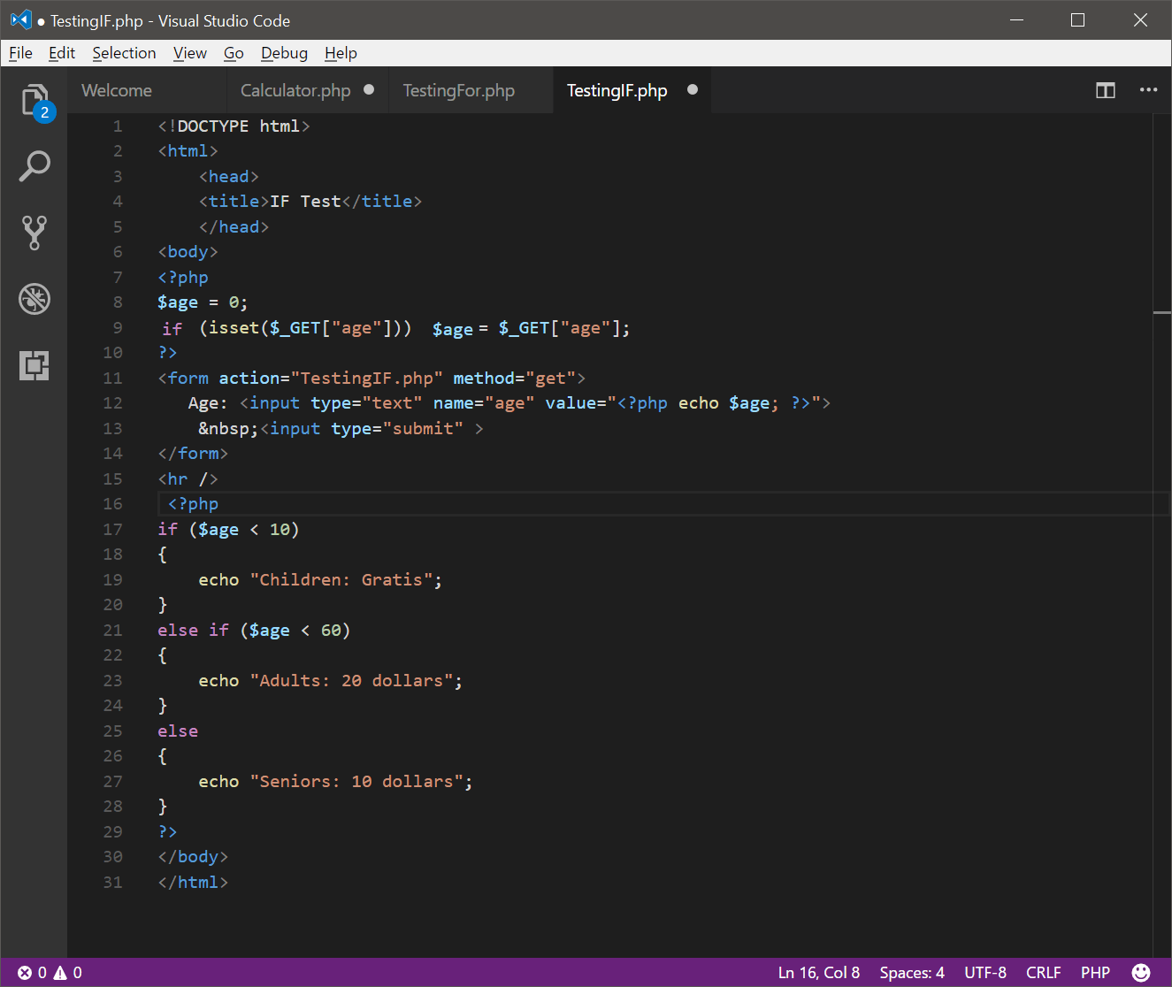This screenshot has height=987, width=1172.
Task: Click the <hr /> tag on line 15
Action: point(188,478)
